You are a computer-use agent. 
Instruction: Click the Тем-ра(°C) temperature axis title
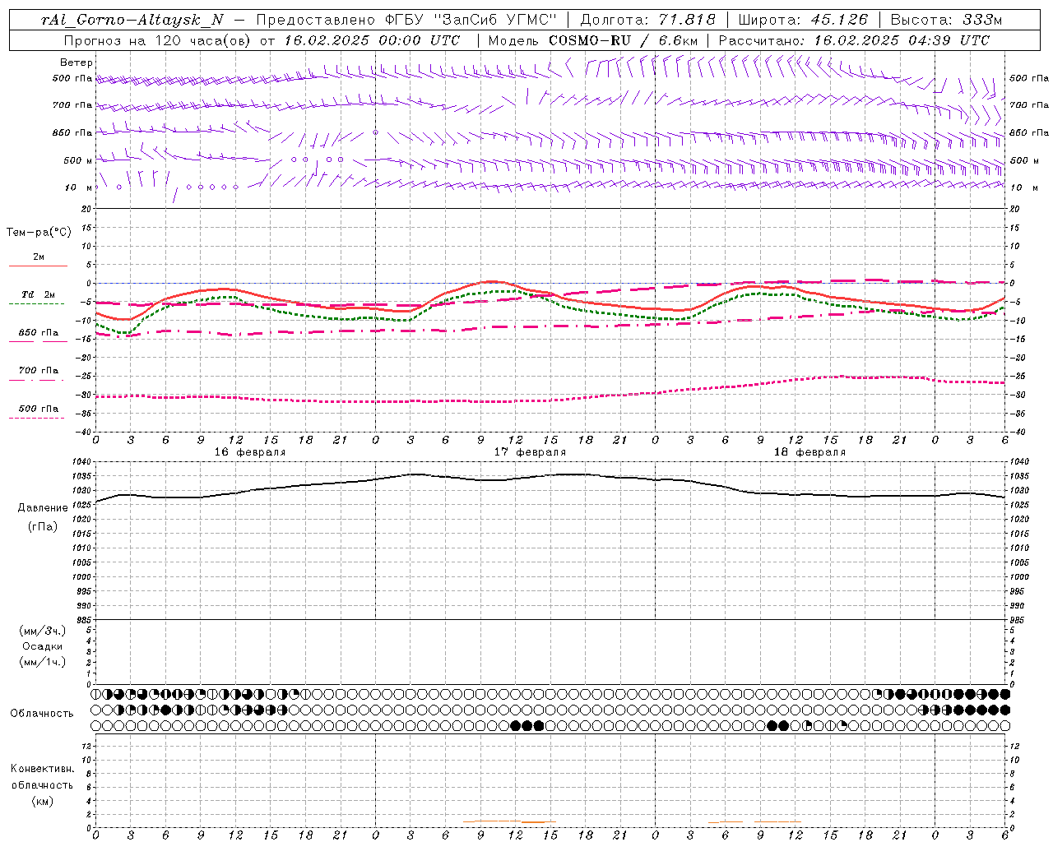(x=39, y=233)
